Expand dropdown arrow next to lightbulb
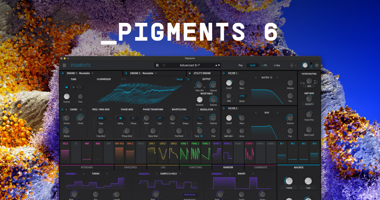Viewport: 380px width, 200px height. pos(296,65)
